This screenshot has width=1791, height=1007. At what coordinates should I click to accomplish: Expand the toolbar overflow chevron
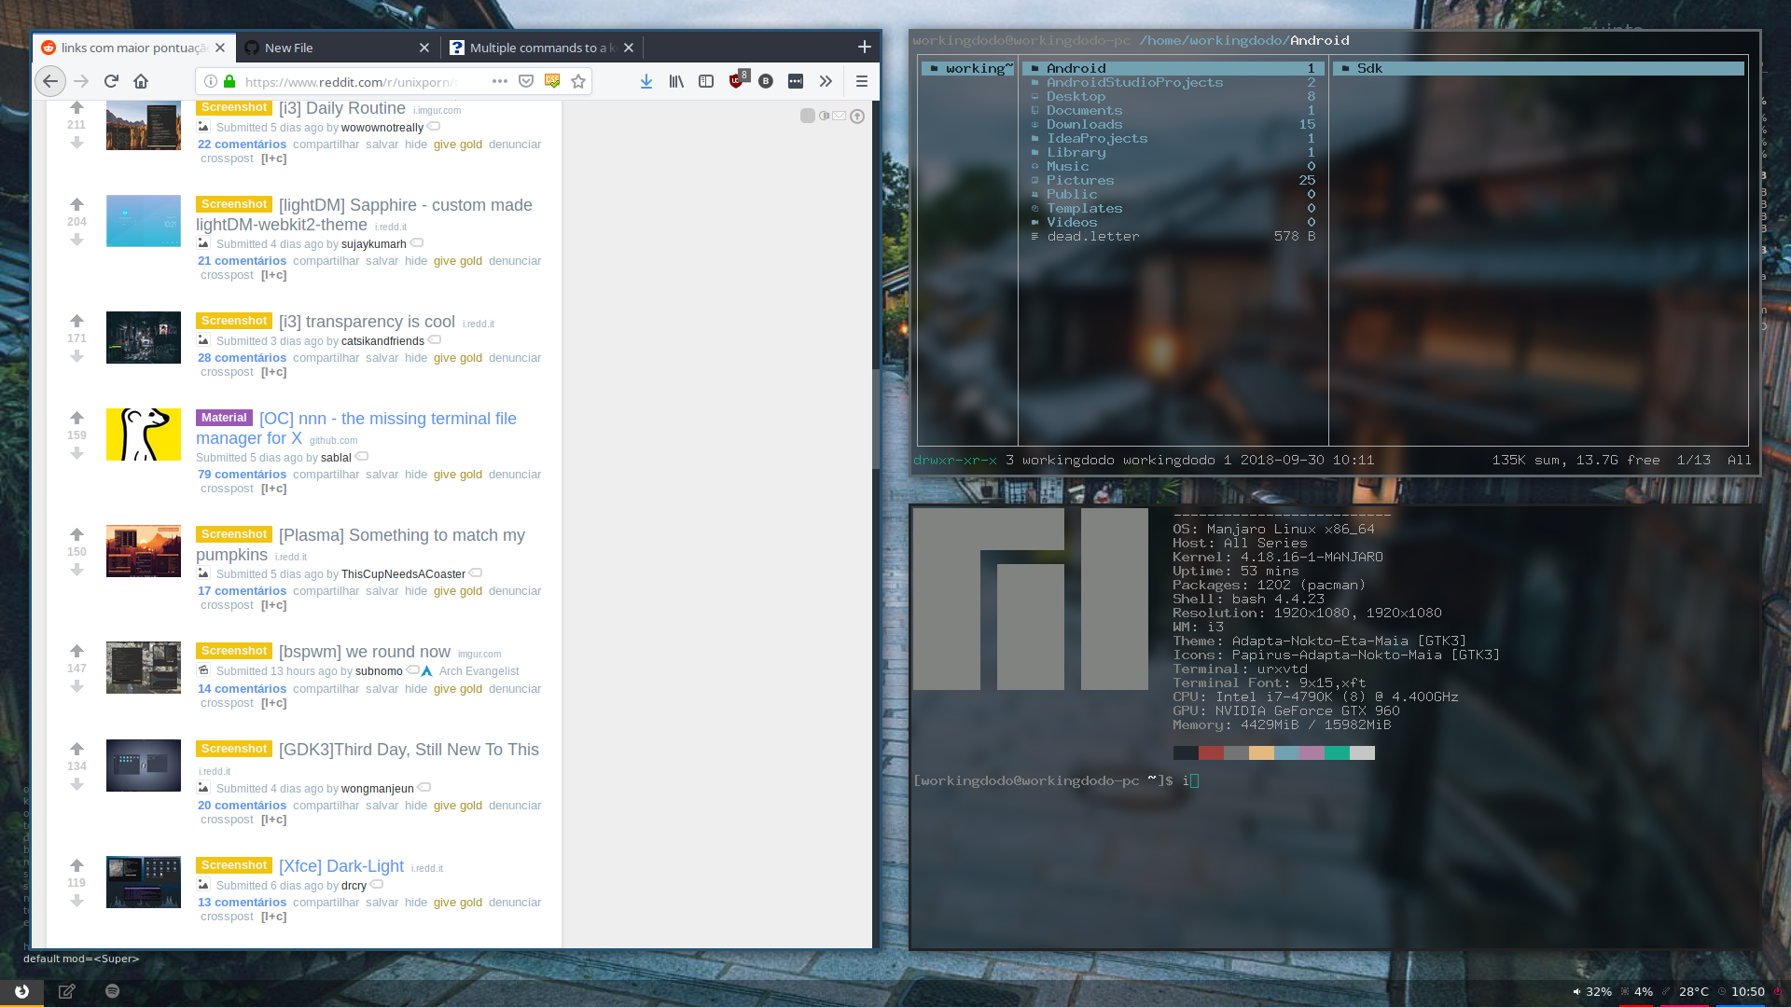(x=826, y=81)
